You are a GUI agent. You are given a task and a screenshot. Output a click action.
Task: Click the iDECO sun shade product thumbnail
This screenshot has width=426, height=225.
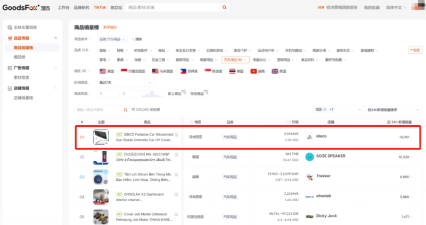click(x=101, y=137)
